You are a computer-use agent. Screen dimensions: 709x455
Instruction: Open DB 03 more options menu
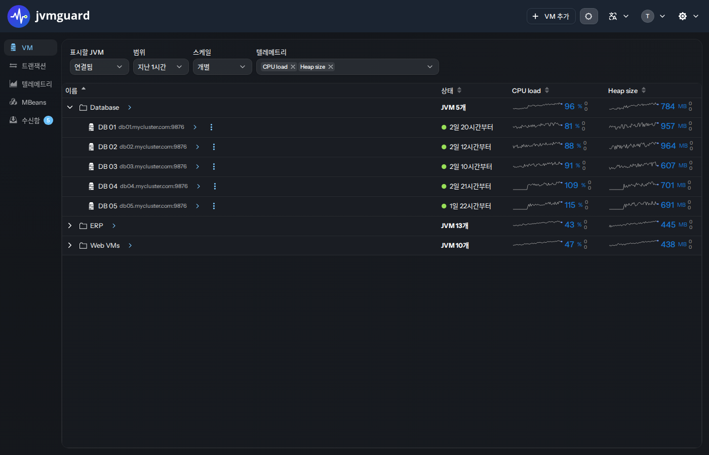pyautogui.click(x=214, y=167)
